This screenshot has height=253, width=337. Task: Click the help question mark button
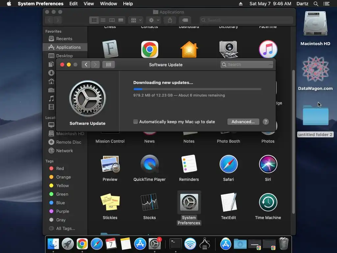click(266, 122)
